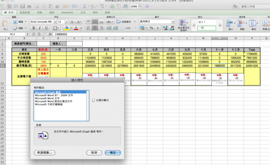This screenshot has height=165, width=270.
Task: Toggle Underline formatting
Action: tap(46, 28)
